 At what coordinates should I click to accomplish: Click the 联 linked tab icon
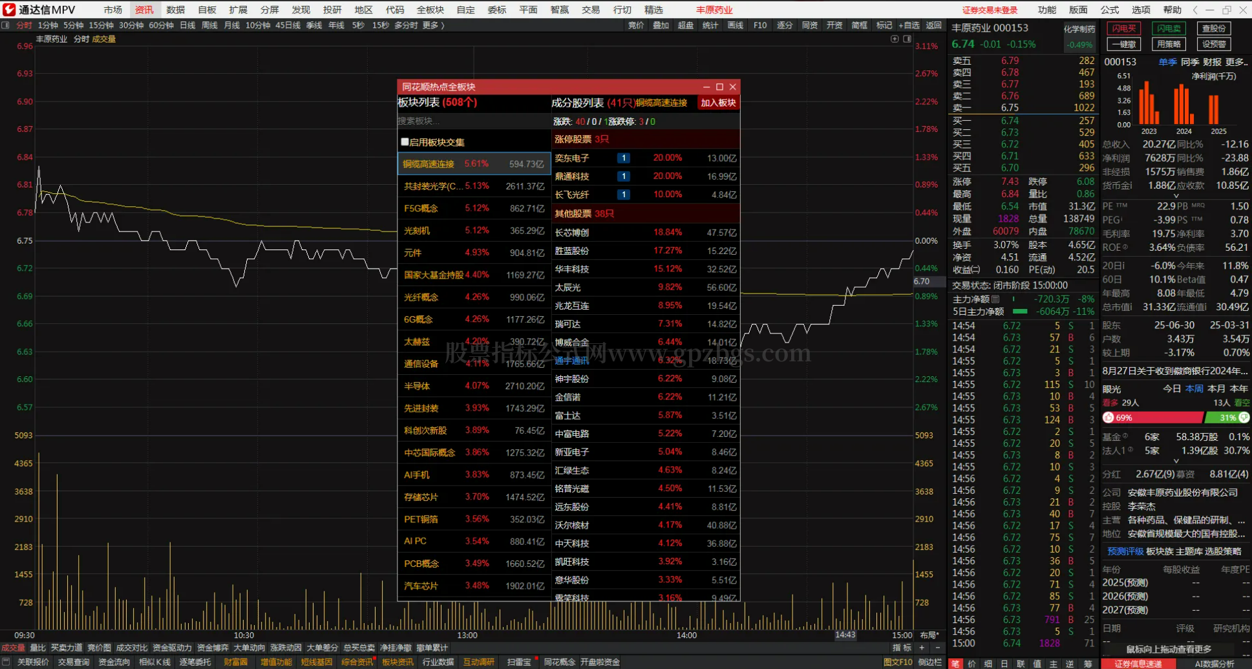tap(1021, 664)
